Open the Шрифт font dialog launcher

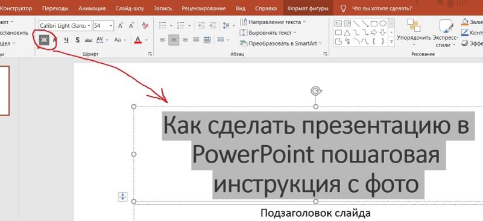click(150, 54)
